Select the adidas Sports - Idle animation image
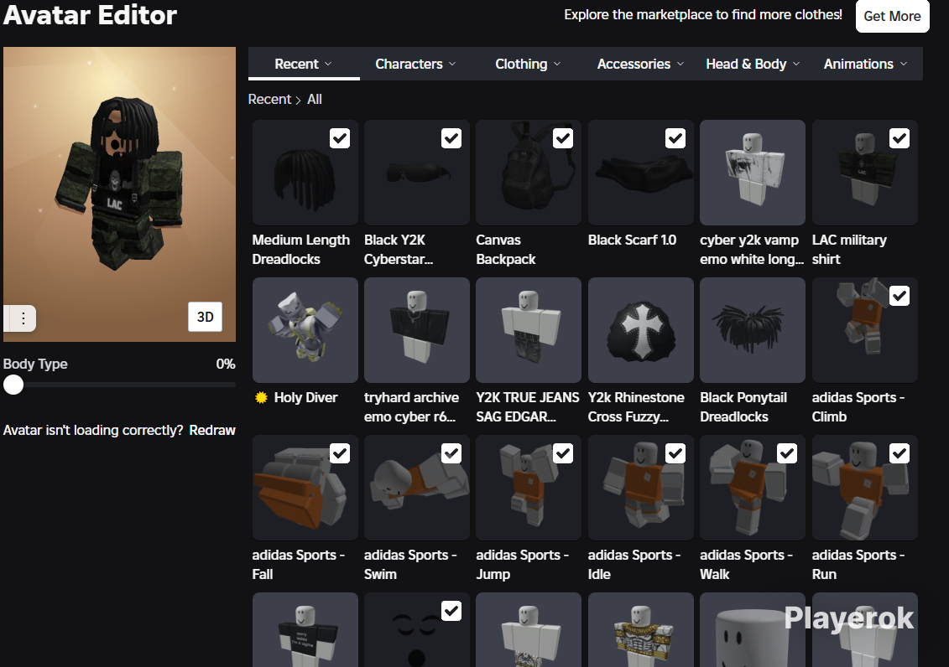Image resolution: width=949 pixels, height=667 pixels. click(x=641, y=488)
